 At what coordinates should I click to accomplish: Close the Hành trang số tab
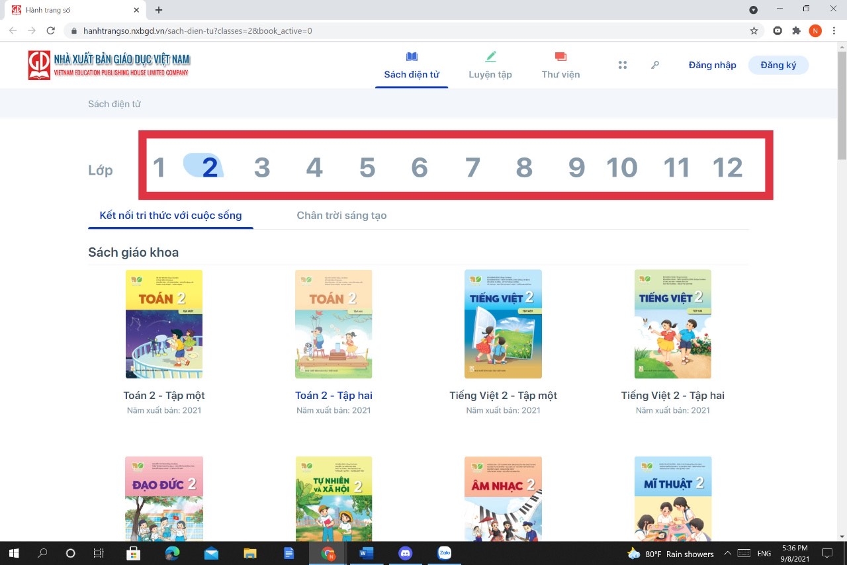[136, 10]
